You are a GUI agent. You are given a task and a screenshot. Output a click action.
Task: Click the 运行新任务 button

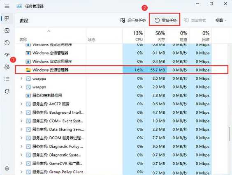pyautogui.click(x=133, y=21)
